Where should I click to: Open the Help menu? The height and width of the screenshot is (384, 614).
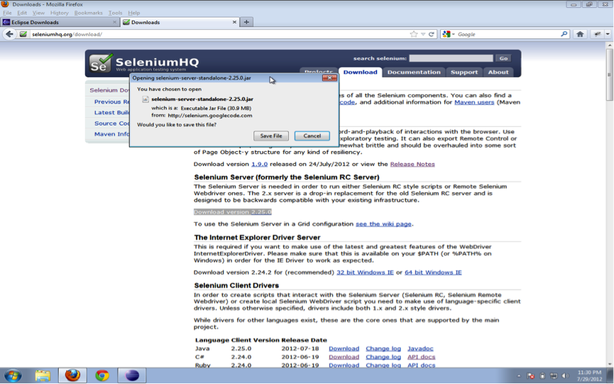pos(134,13)
